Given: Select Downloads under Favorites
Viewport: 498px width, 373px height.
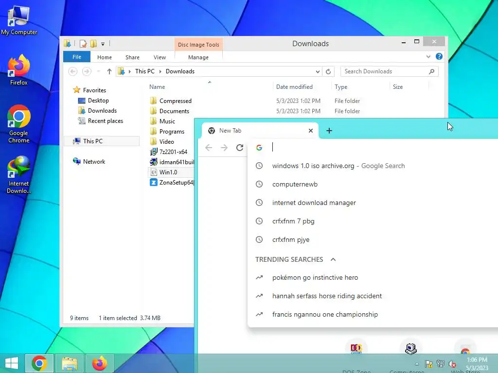Looking at the screenshot, I should click(102, 110).
